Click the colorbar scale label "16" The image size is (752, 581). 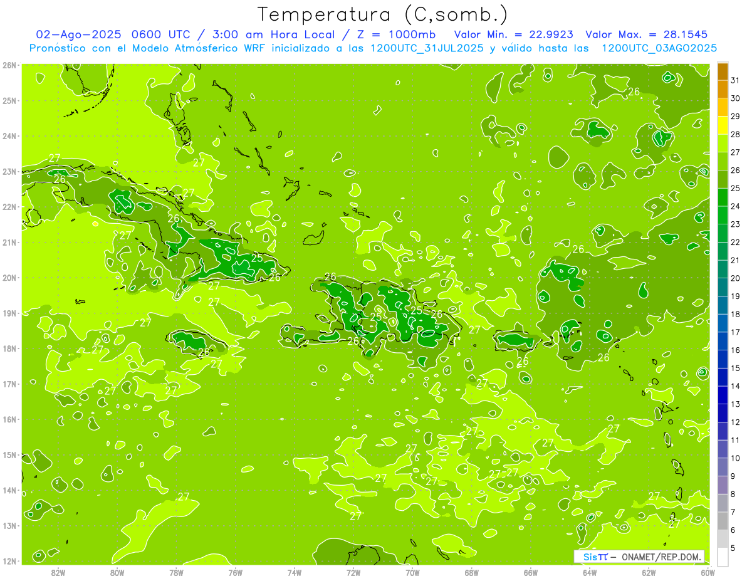tap(735, 350)
